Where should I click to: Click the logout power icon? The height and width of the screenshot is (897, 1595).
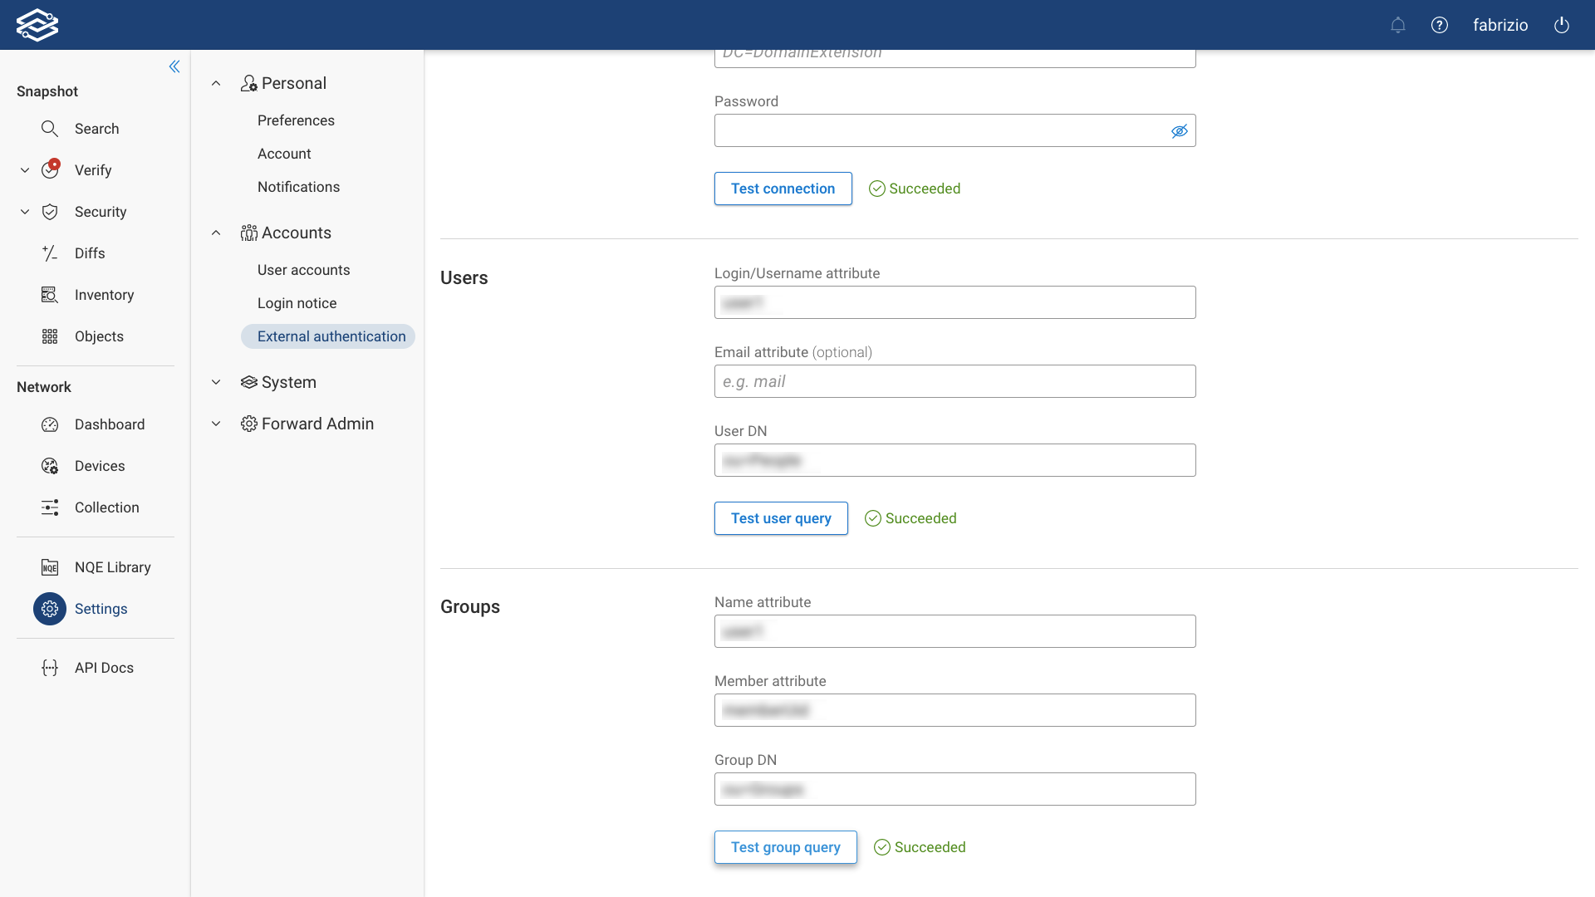pos(1562,25)
